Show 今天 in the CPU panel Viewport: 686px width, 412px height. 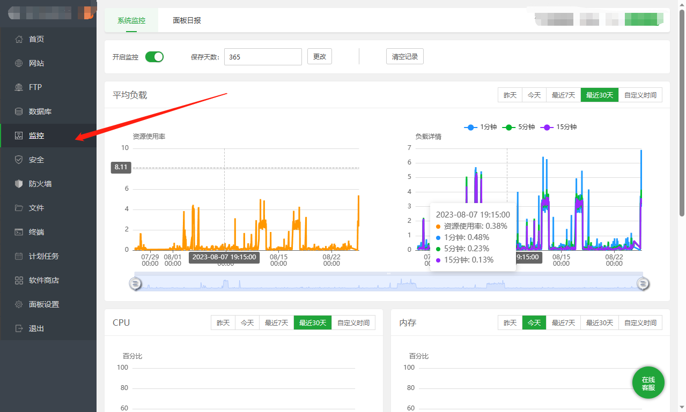(247, 323)
